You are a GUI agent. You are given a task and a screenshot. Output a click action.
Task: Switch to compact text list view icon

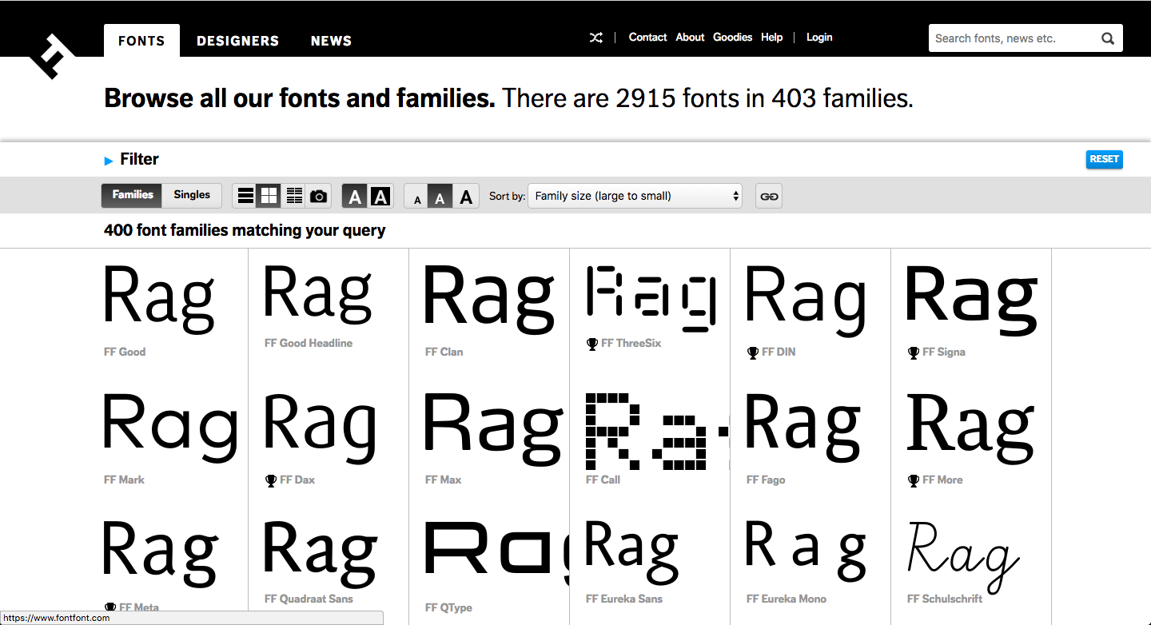294,196
